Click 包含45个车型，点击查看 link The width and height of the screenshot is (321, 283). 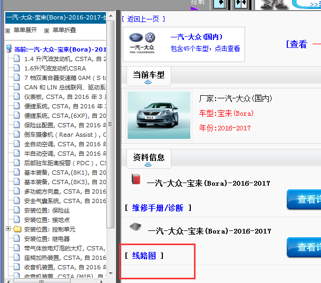205,48
